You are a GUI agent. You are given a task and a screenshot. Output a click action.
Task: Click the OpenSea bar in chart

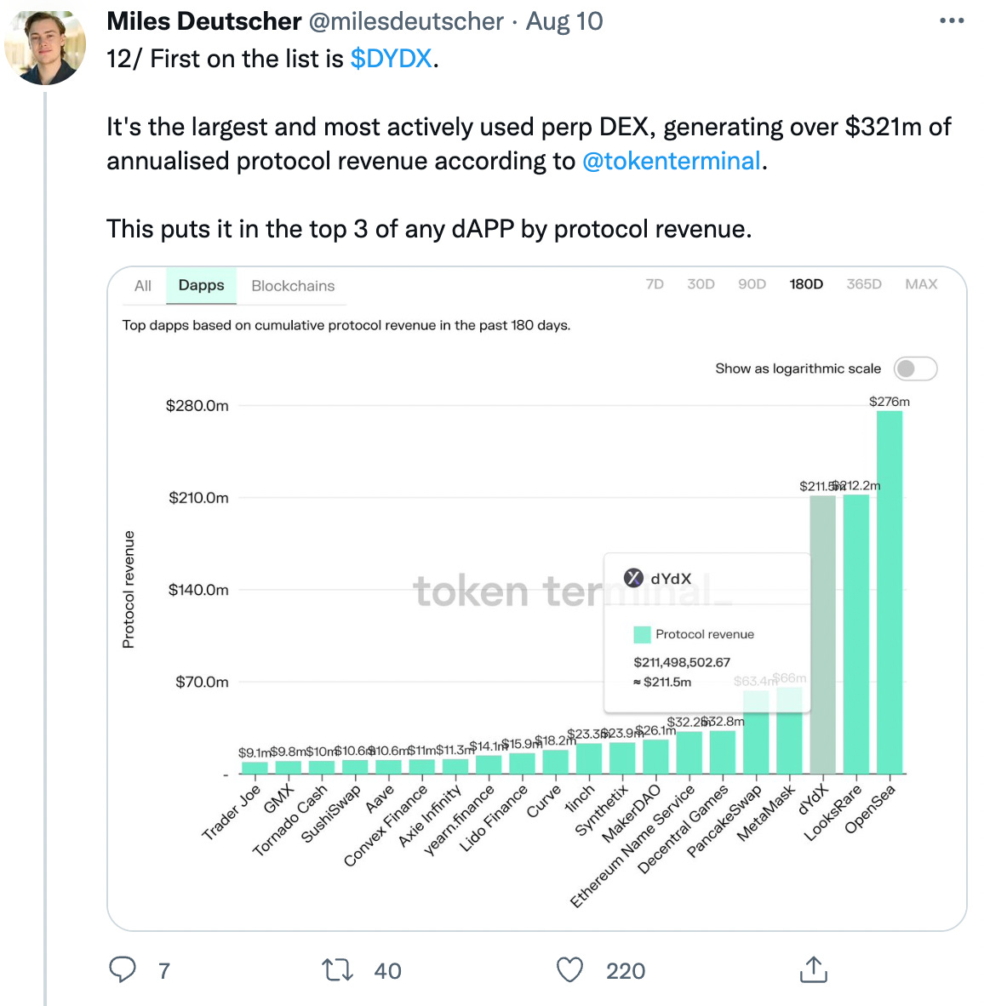pyautogui.click(x=889, y=592)
